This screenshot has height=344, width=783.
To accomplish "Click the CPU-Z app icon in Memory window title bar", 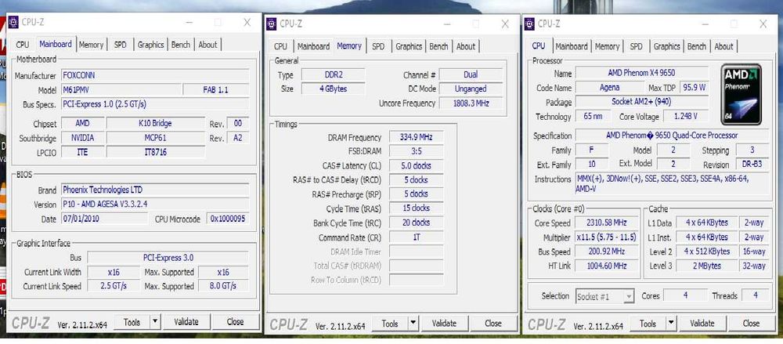I will 271,24.
